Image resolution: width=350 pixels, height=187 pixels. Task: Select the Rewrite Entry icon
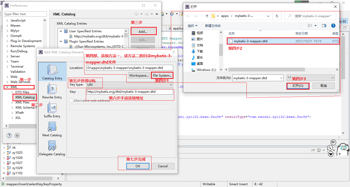52,90
